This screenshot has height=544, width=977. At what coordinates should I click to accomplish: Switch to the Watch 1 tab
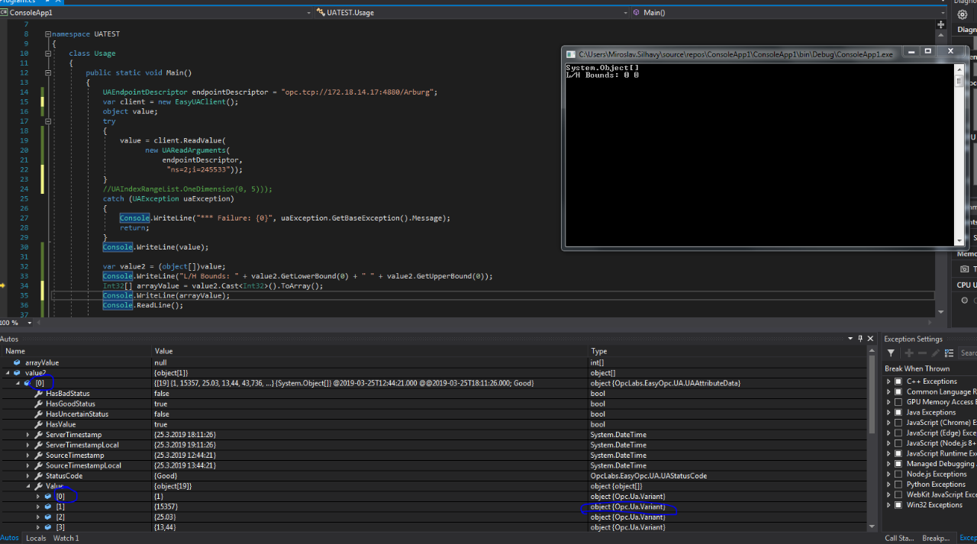[66, 538]
